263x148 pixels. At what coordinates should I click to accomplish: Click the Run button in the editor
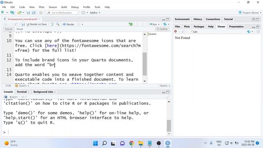point(152,24)
